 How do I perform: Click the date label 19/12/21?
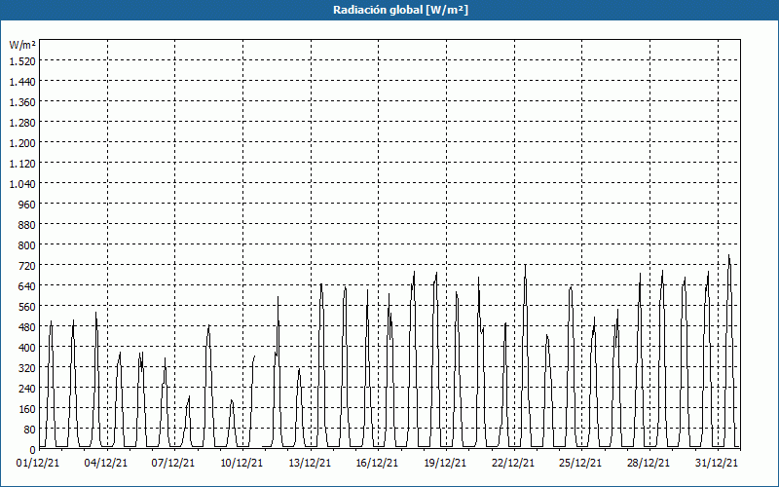tap(445, 464)
